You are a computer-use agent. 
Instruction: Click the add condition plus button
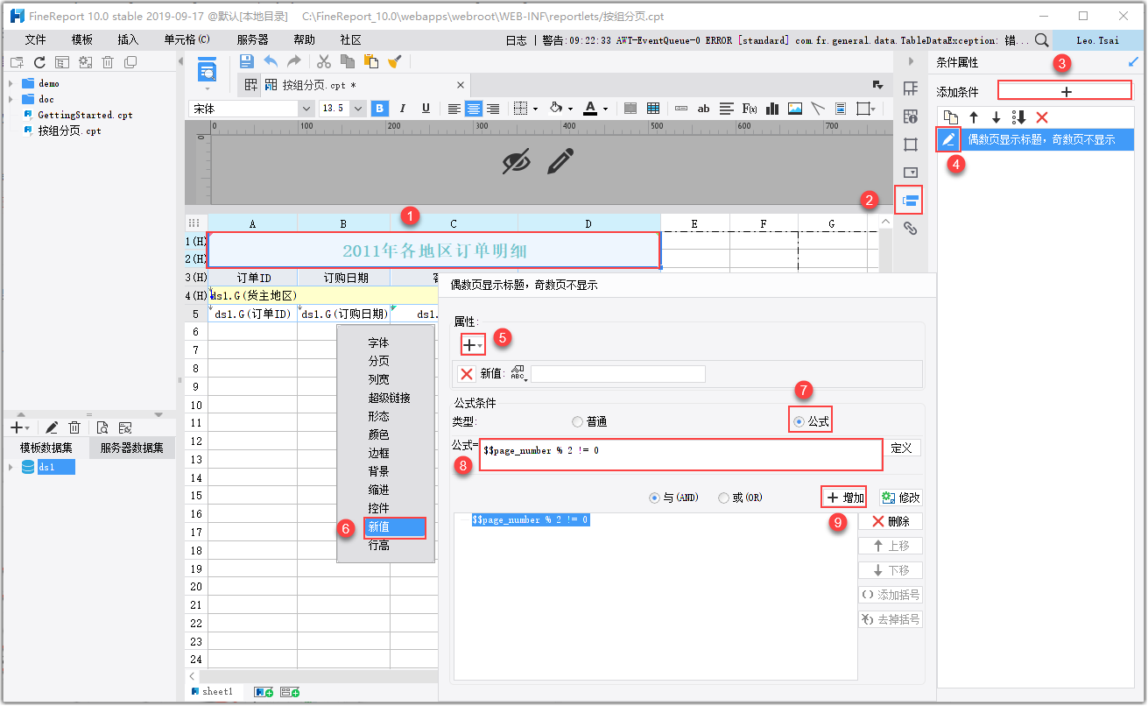[x=1065, y=91]
